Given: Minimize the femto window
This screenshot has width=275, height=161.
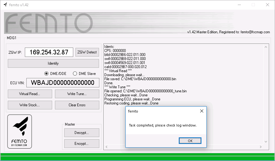Looking at the screenshot, I should 239,5.
